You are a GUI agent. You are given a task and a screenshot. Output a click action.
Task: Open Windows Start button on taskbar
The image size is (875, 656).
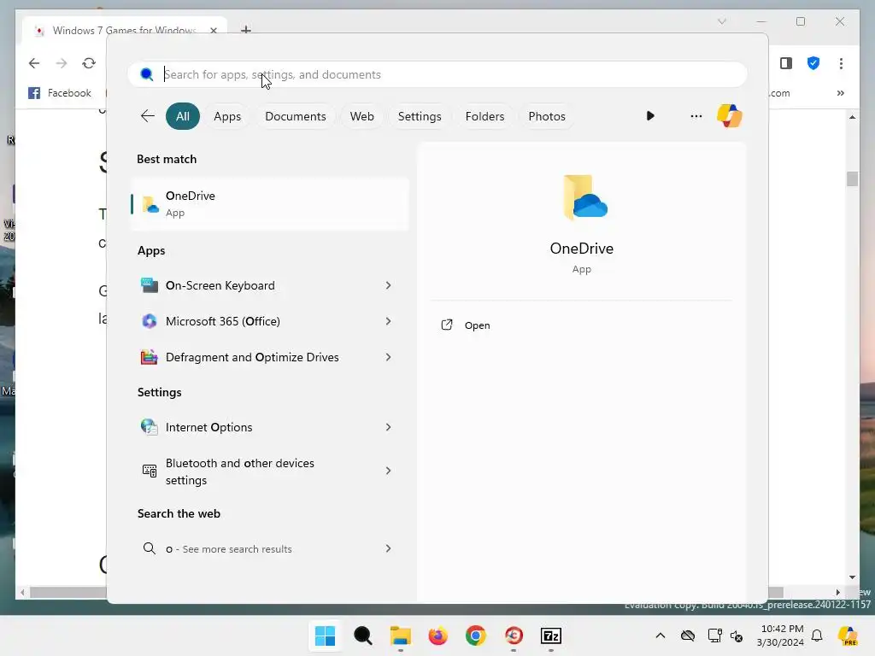click(x=325, y=635)
